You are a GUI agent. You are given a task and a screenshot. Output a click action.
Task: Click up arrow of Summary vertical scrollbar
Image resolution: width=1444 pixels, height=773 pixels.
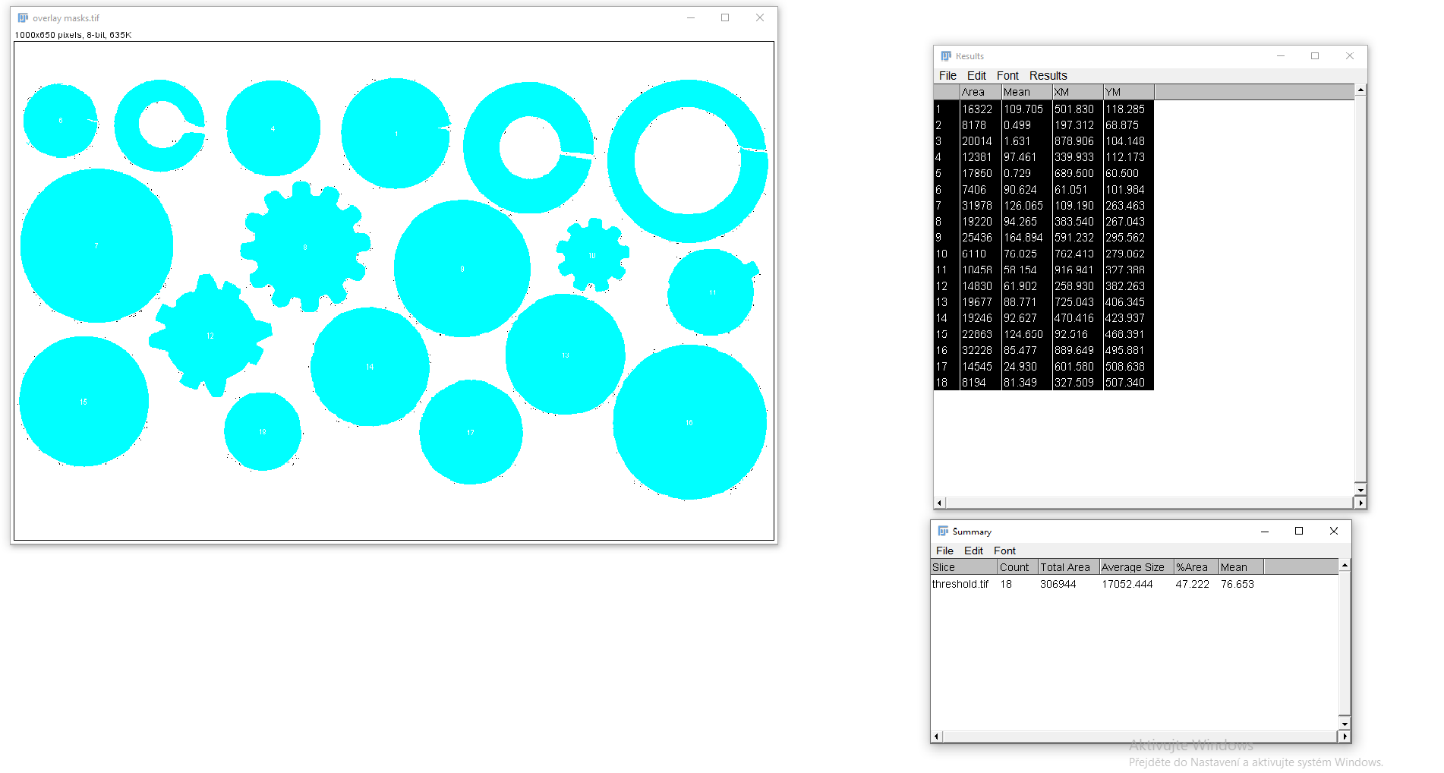pos(1345,566)
